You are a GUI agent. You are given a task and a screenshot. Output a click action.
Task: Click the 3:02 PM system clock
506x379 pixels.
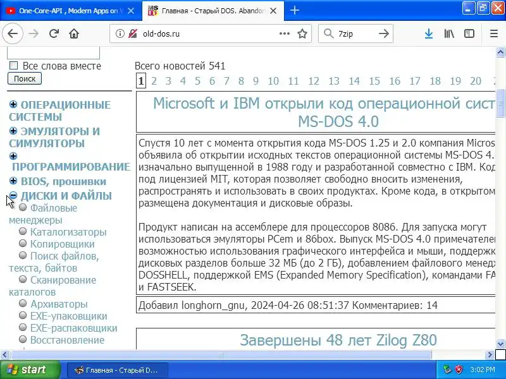[x=483, y=370]
